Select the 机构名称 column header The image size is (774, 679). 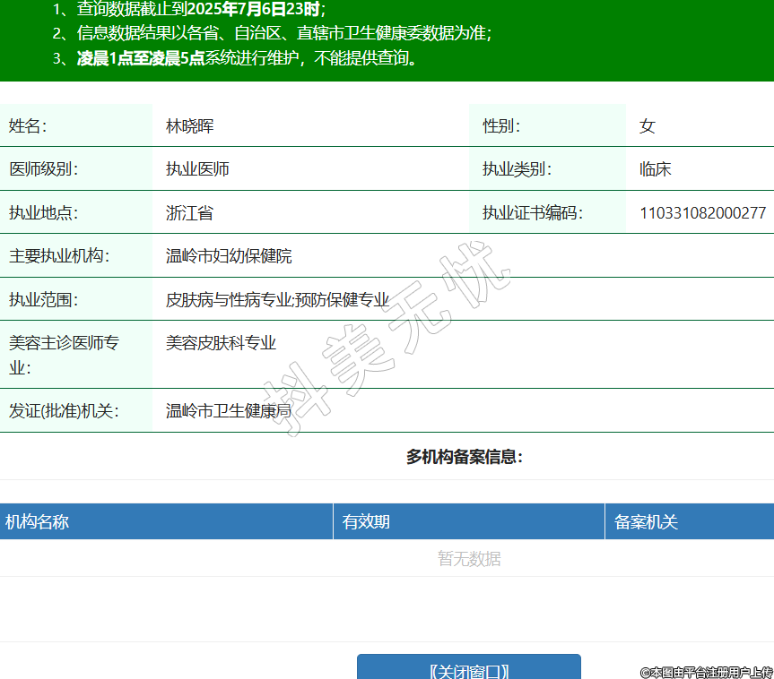coord(38,522)
